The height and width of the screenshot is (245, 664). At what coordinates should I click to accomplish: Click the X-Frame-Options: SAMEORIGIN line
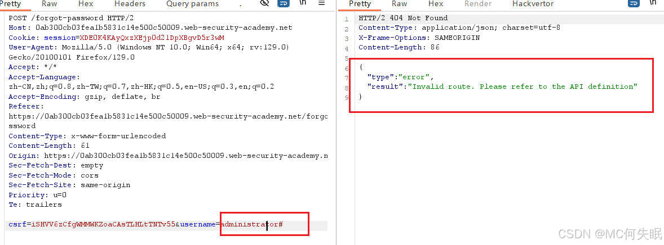click(419, 38)
